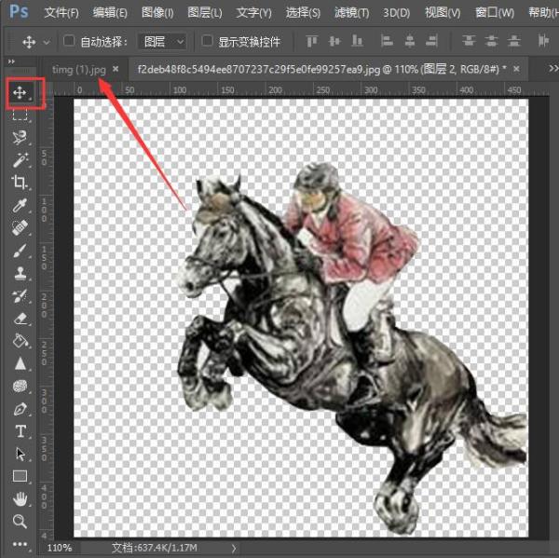Viewport: 559px width, 558px height.
Task: Select the Magic Wand tool
Action: pyautogui.click(x=20, y=159)
